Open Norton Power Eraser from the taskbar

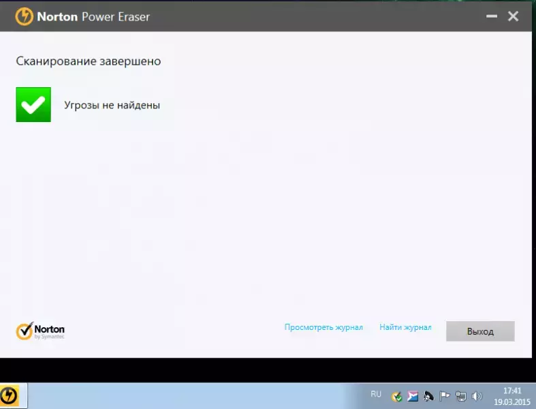(x=9, y=396)
